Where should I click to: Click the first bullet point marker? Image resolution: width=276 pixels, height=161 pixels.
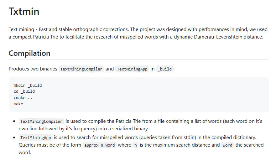tap(14, 121)
